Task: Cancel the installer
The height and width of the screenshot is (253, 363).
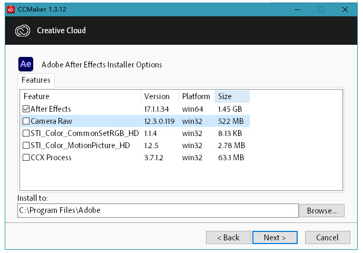Action: click(x=327, y=238)
